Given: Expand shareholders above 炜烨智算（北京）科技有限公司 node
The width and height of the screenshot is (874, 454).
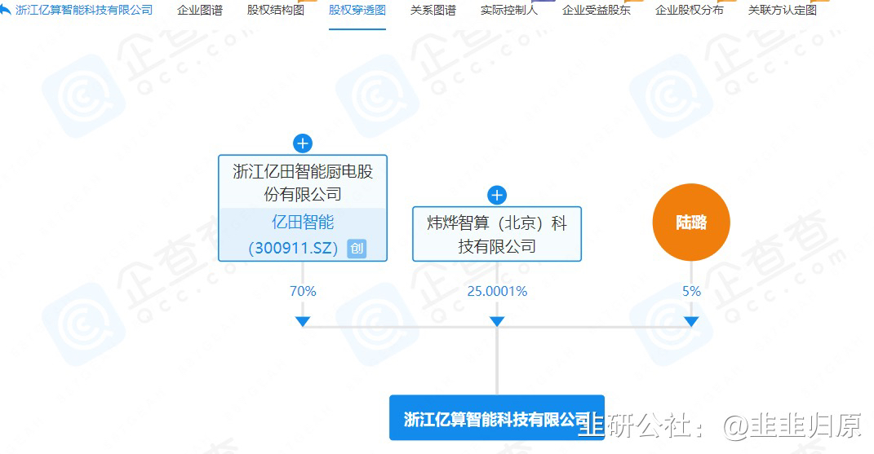Looking at the screenshot, I should click(497, 195).
